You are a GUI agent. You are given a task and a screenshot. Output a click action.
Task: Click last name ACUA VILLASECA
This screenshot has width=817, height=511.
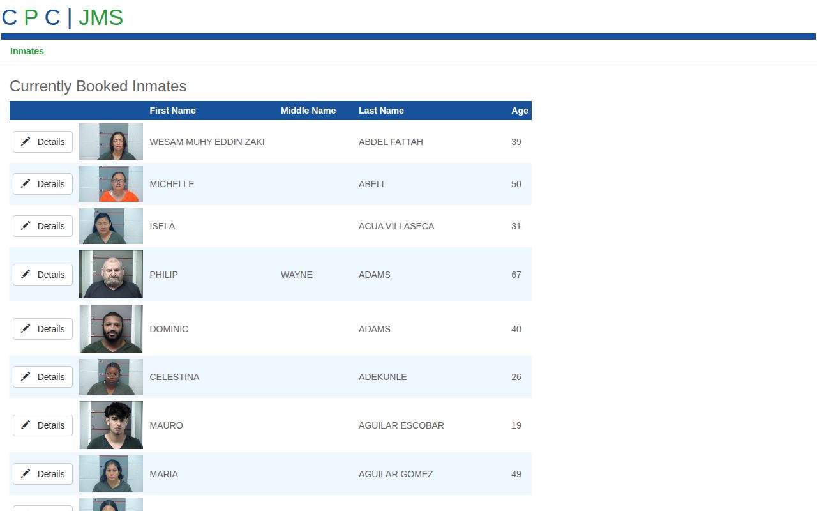396,226
